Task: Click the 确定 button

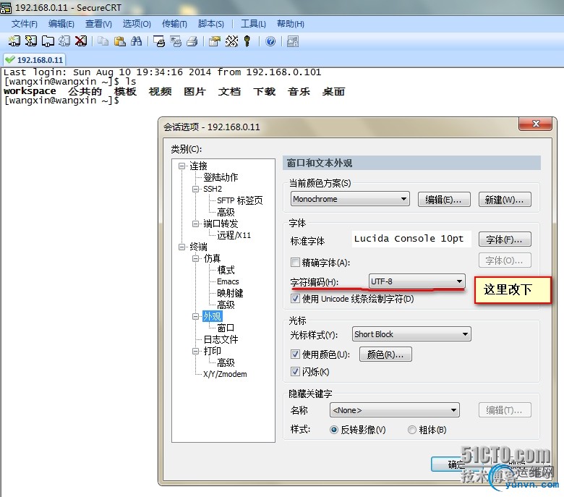Action: pyautogui.click(x=457, y=464)
